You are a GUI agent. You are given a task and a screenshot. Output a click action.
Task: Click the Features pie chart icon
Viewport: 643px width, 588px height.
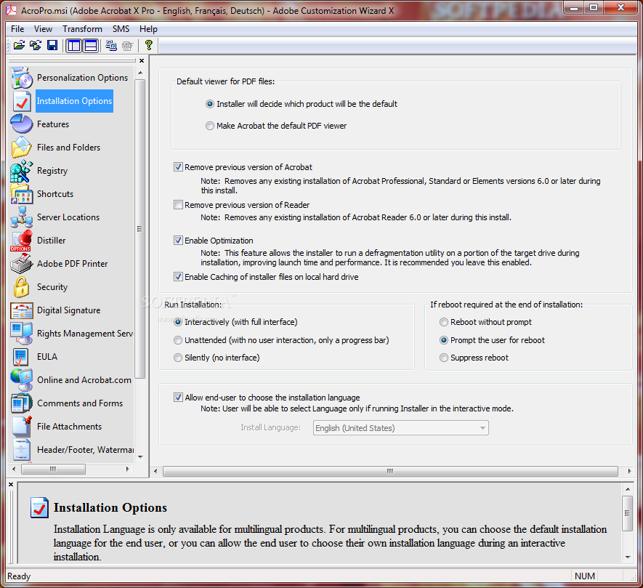[x=22, y=124]
